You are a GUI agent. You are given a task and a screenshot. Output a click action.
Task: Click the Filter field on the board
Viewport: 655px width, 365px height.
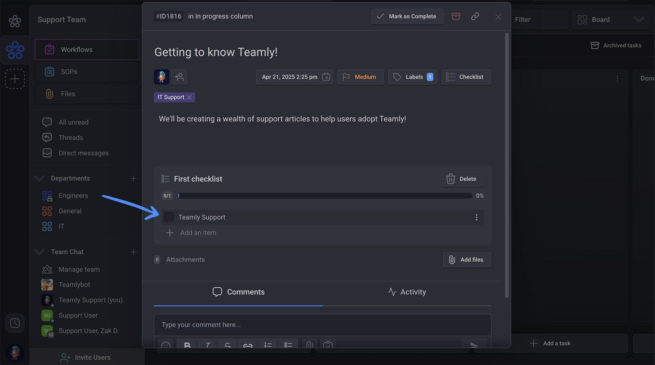(539, 20)
